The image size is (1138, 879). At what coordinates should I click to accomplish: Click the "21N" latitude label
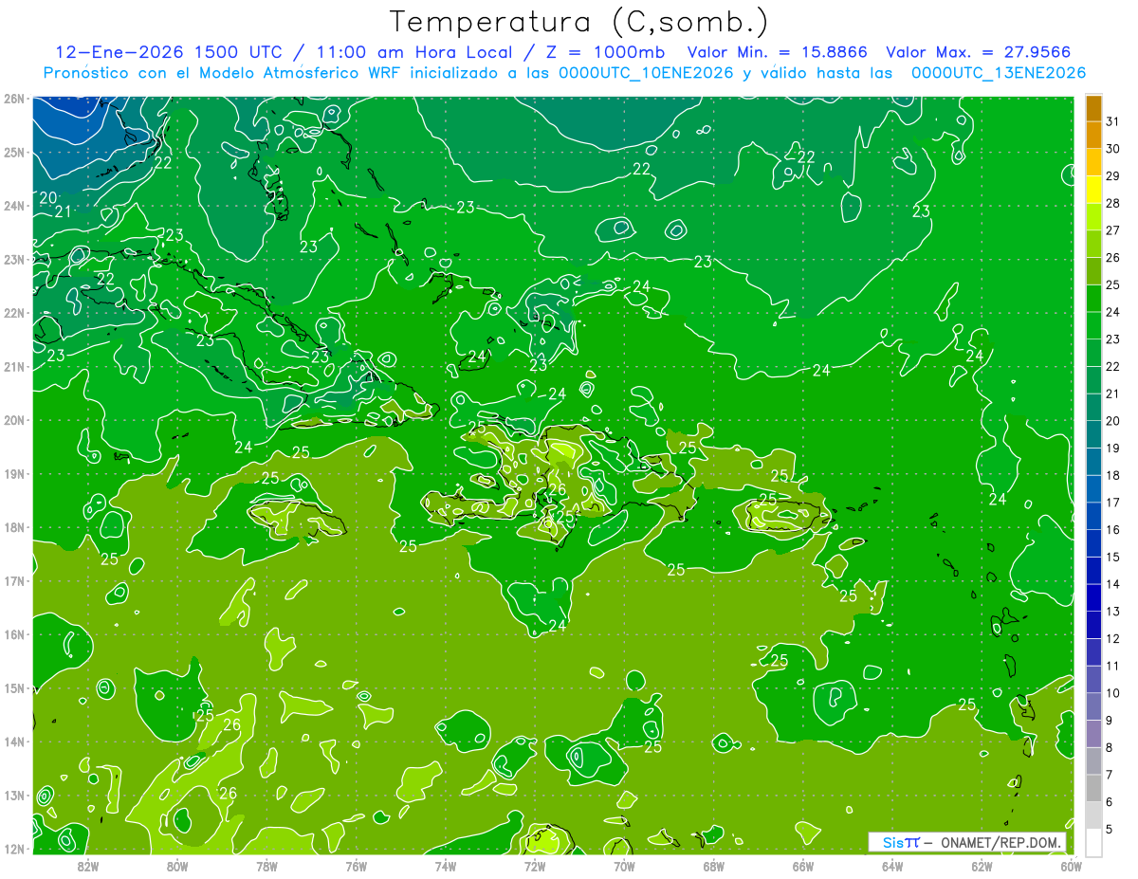pyautogui.click(x=13, y=367)
